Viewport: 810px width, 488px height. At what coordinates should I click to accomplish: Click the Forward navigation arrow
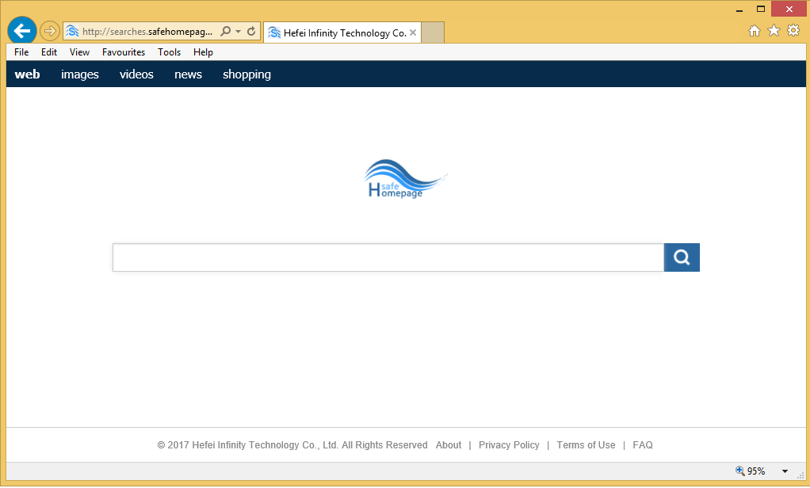coord(49,31)
